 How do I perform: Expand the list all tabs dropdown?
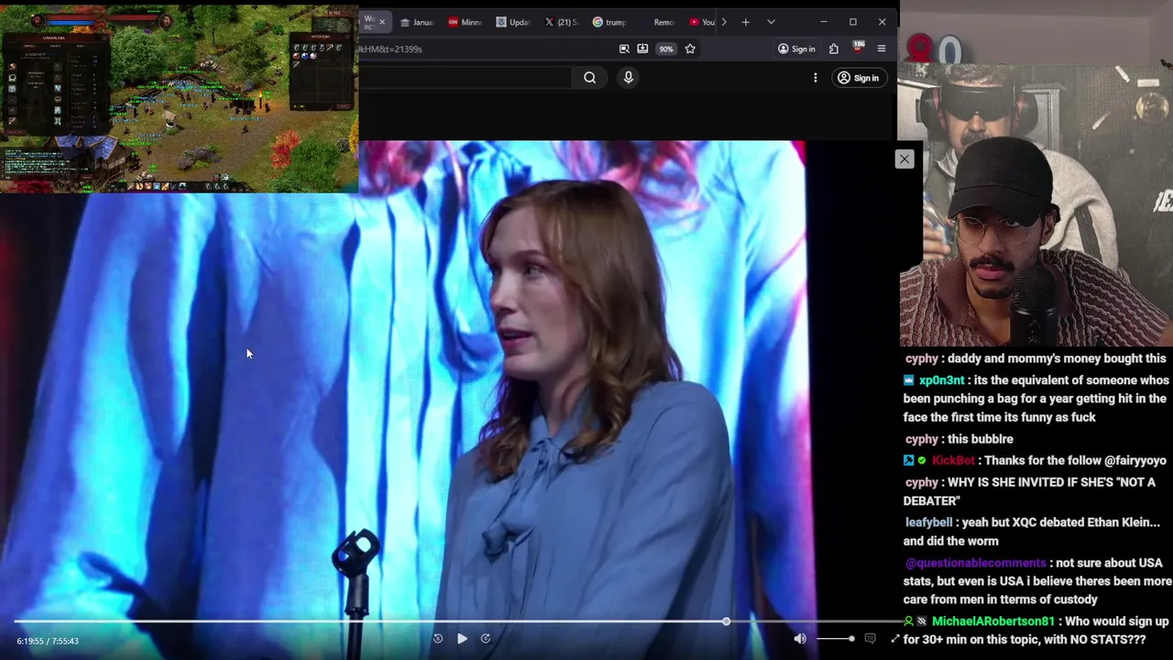[x=771, y=22]
